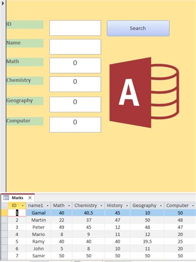Click John's Math cell 5

point(61,248)
